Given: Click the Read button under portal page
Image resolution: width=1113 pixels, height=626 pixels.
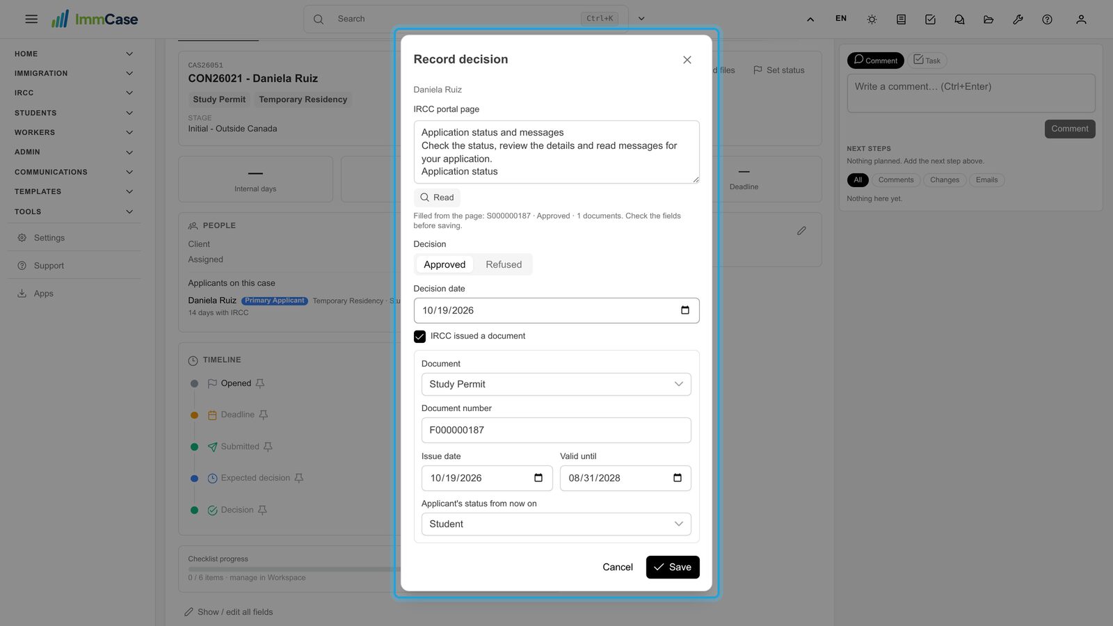Looking at the screenshot, I should [437, 198].
